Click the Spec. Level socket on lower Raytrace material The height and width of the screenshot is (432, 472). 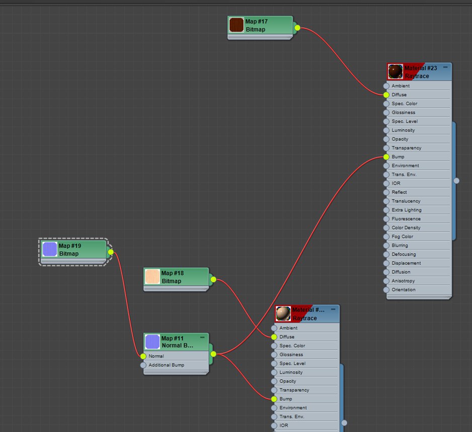point(274,364)
